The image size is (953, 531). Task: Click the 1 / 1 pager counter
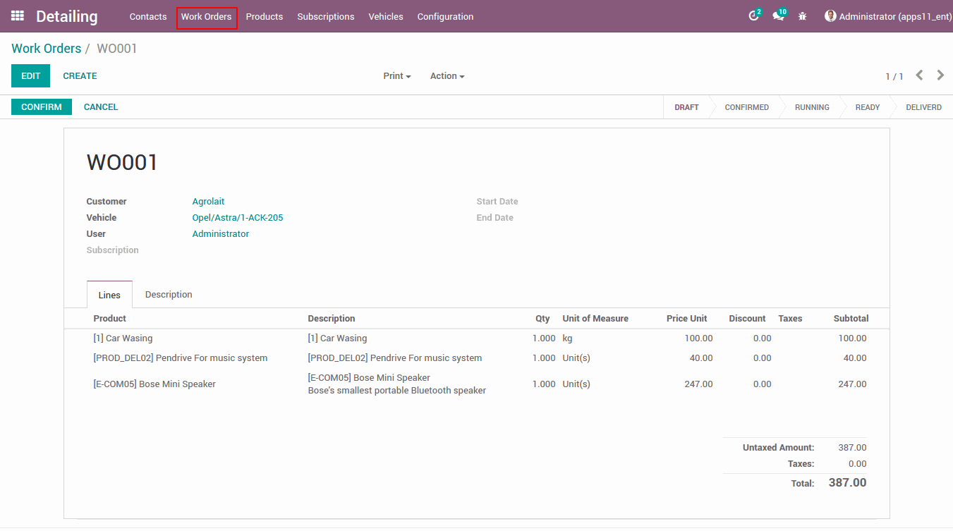click(x=894, y=76)
